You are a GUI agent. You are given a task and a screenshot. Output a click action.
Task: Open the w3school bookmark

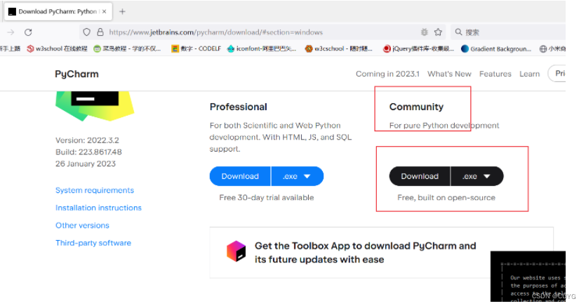pyautogui.click(x=57, y=48)
